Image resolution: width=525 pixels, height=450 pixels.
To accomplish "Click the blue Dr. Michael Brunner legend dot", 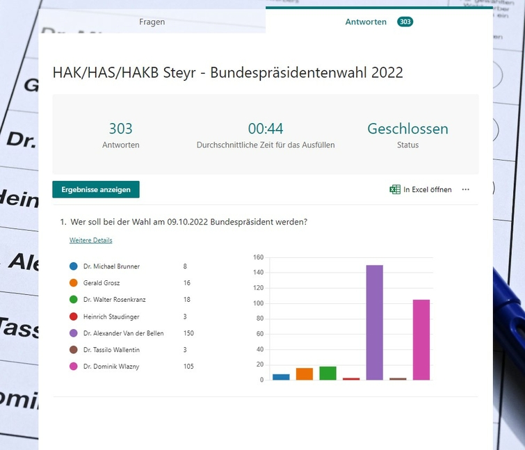I will coord(73,266).
